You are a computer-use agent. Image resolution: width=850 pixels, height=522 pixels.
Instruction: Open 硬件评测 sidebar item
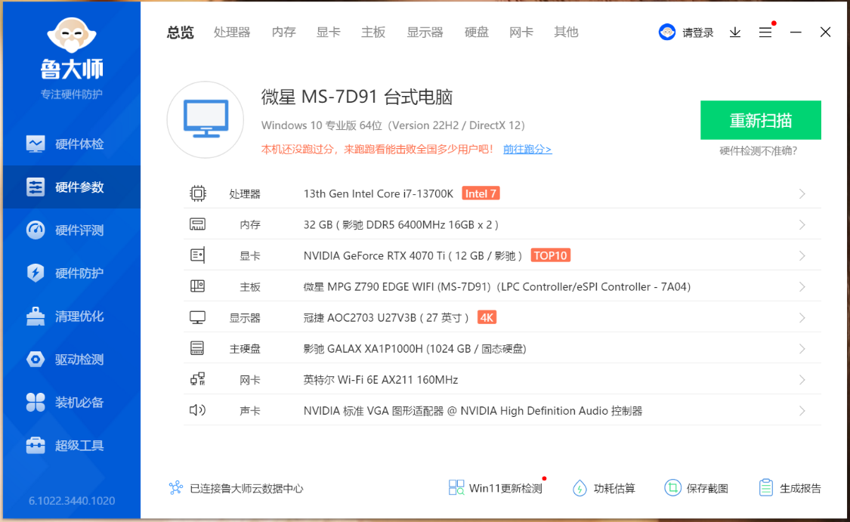[72, 230]
